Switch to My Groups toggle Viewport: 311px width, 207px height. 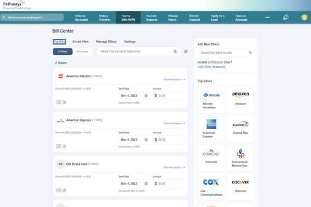pyautogui.click(x=82, y=52)
